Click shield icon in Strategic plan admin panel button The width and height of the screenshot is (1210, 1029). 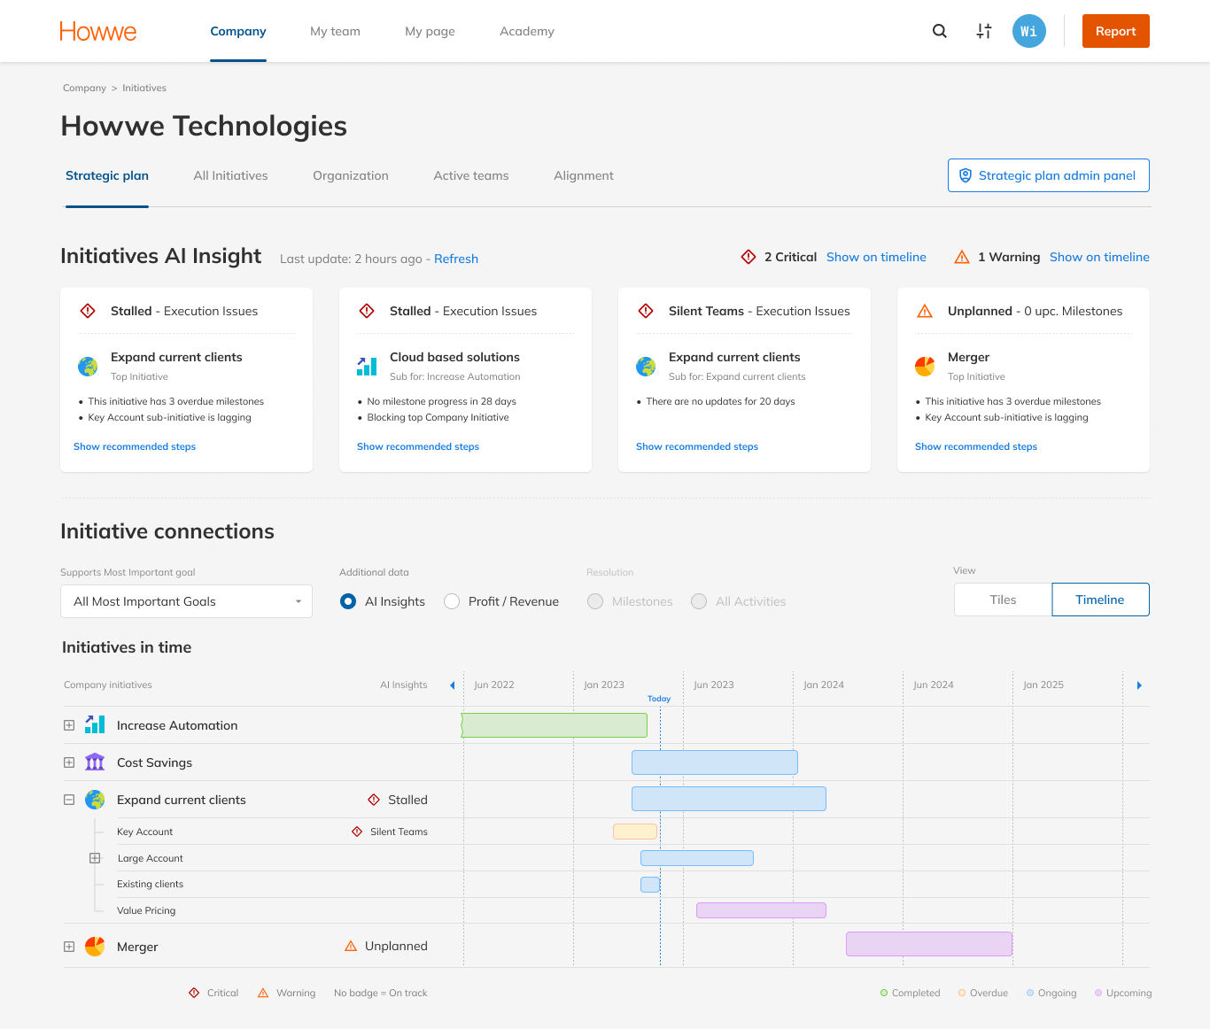(x=966, y=175)
